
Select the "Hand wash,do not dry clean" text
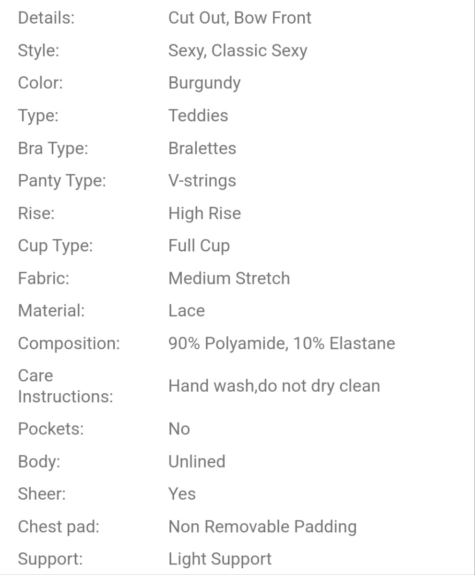274,386
